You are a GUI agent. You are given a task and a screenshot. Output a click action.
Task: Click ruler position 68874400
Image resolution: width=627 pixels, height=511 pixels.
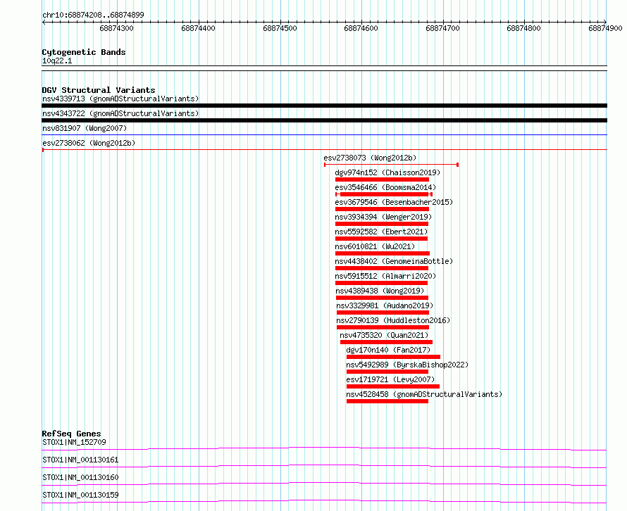(x=198, y=28)
